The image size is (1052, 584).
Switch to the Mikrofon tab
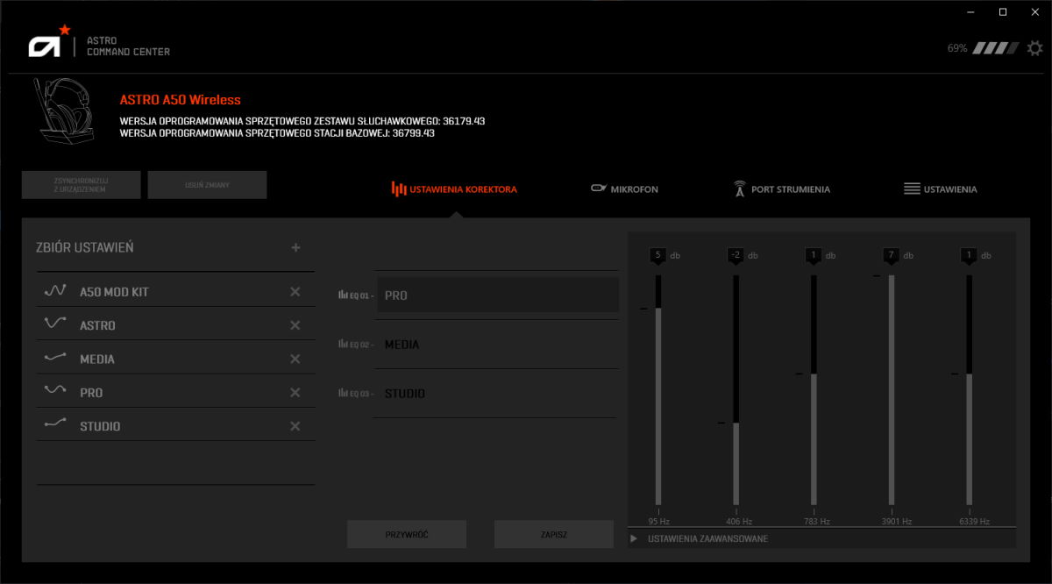624,189
